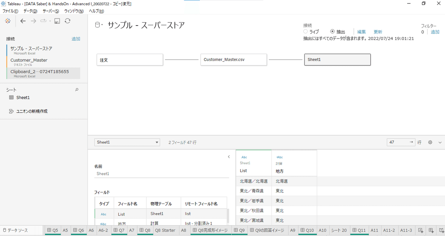Open the ウィンドウ menu

(74, 11)
